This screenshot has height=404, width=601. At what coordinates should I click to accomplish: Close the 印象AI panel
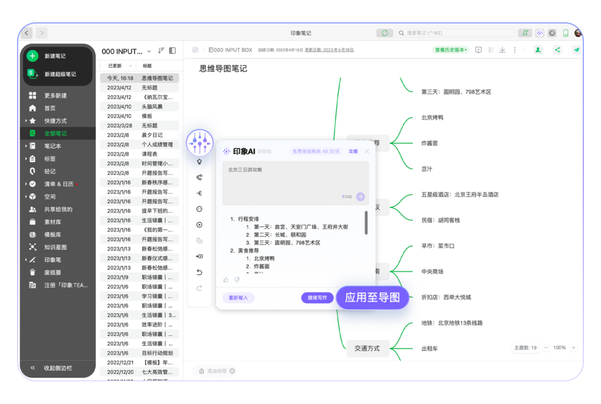pyautogui.click(x=367, y=151)
